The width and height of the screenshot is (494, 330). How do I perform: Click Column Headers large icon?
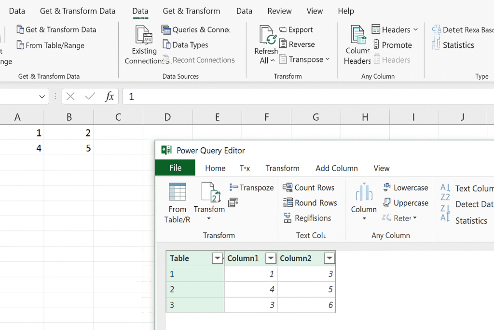pyautogui.click(x=358, y=35)
